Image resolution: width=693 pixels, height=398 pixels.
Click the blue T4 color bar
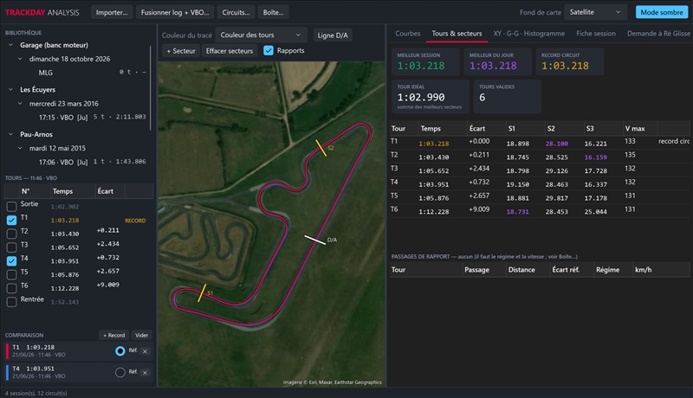coord(7,372)
